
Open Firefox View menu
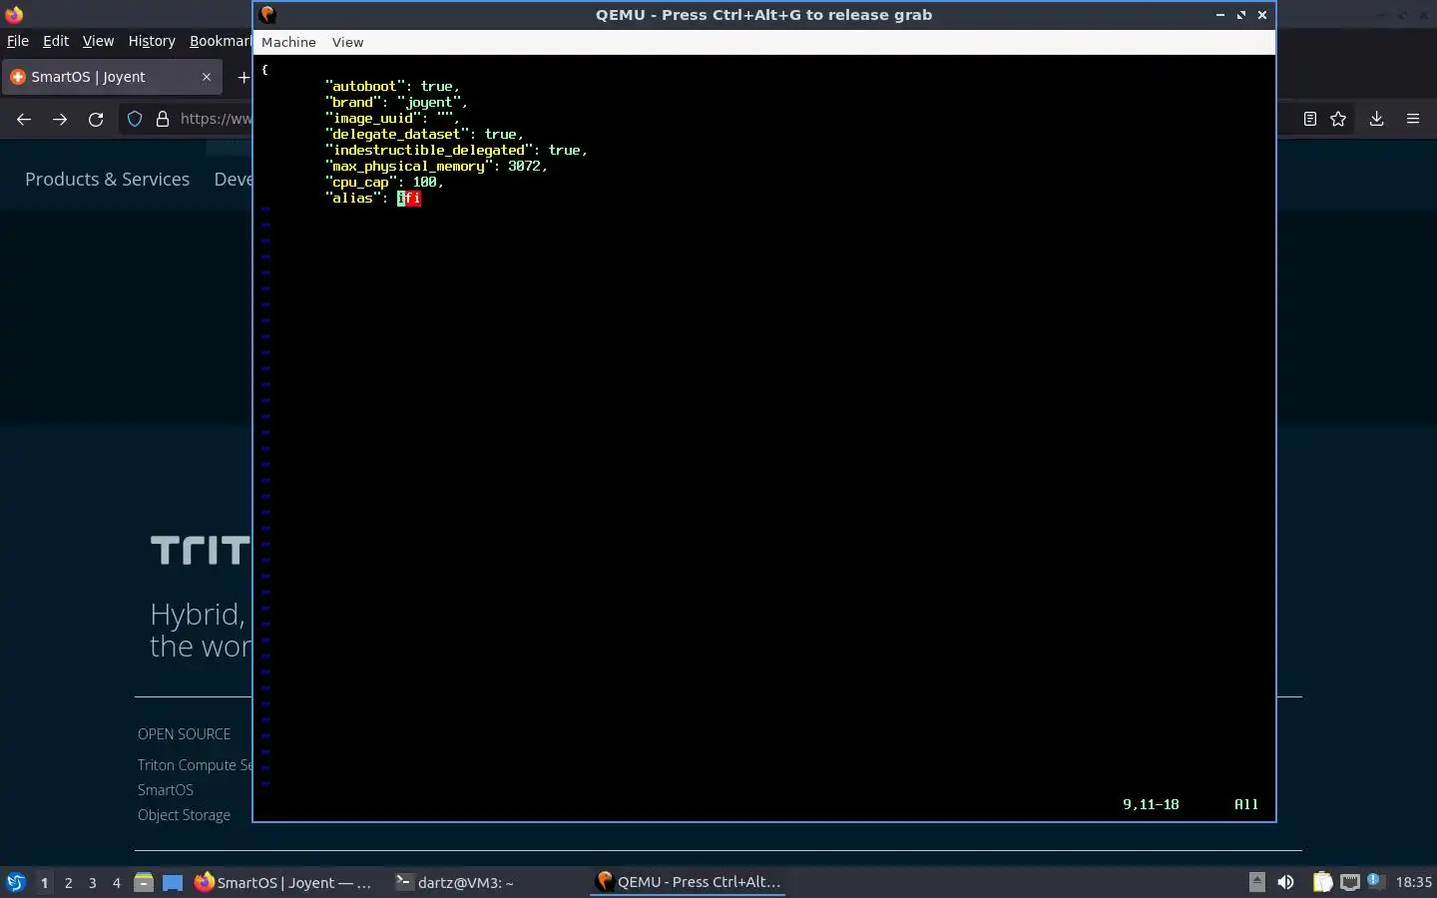click(x=98, y=41)
